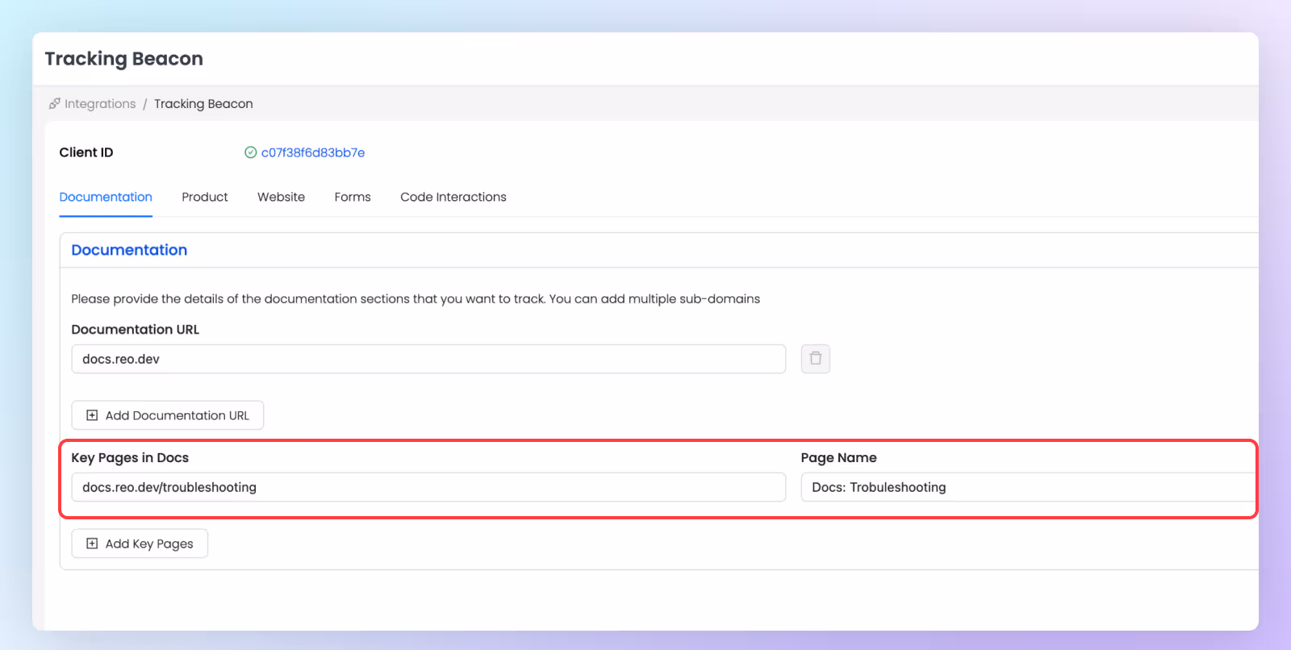Click the Tracking Beacon page title

click(x=124, y=59)
